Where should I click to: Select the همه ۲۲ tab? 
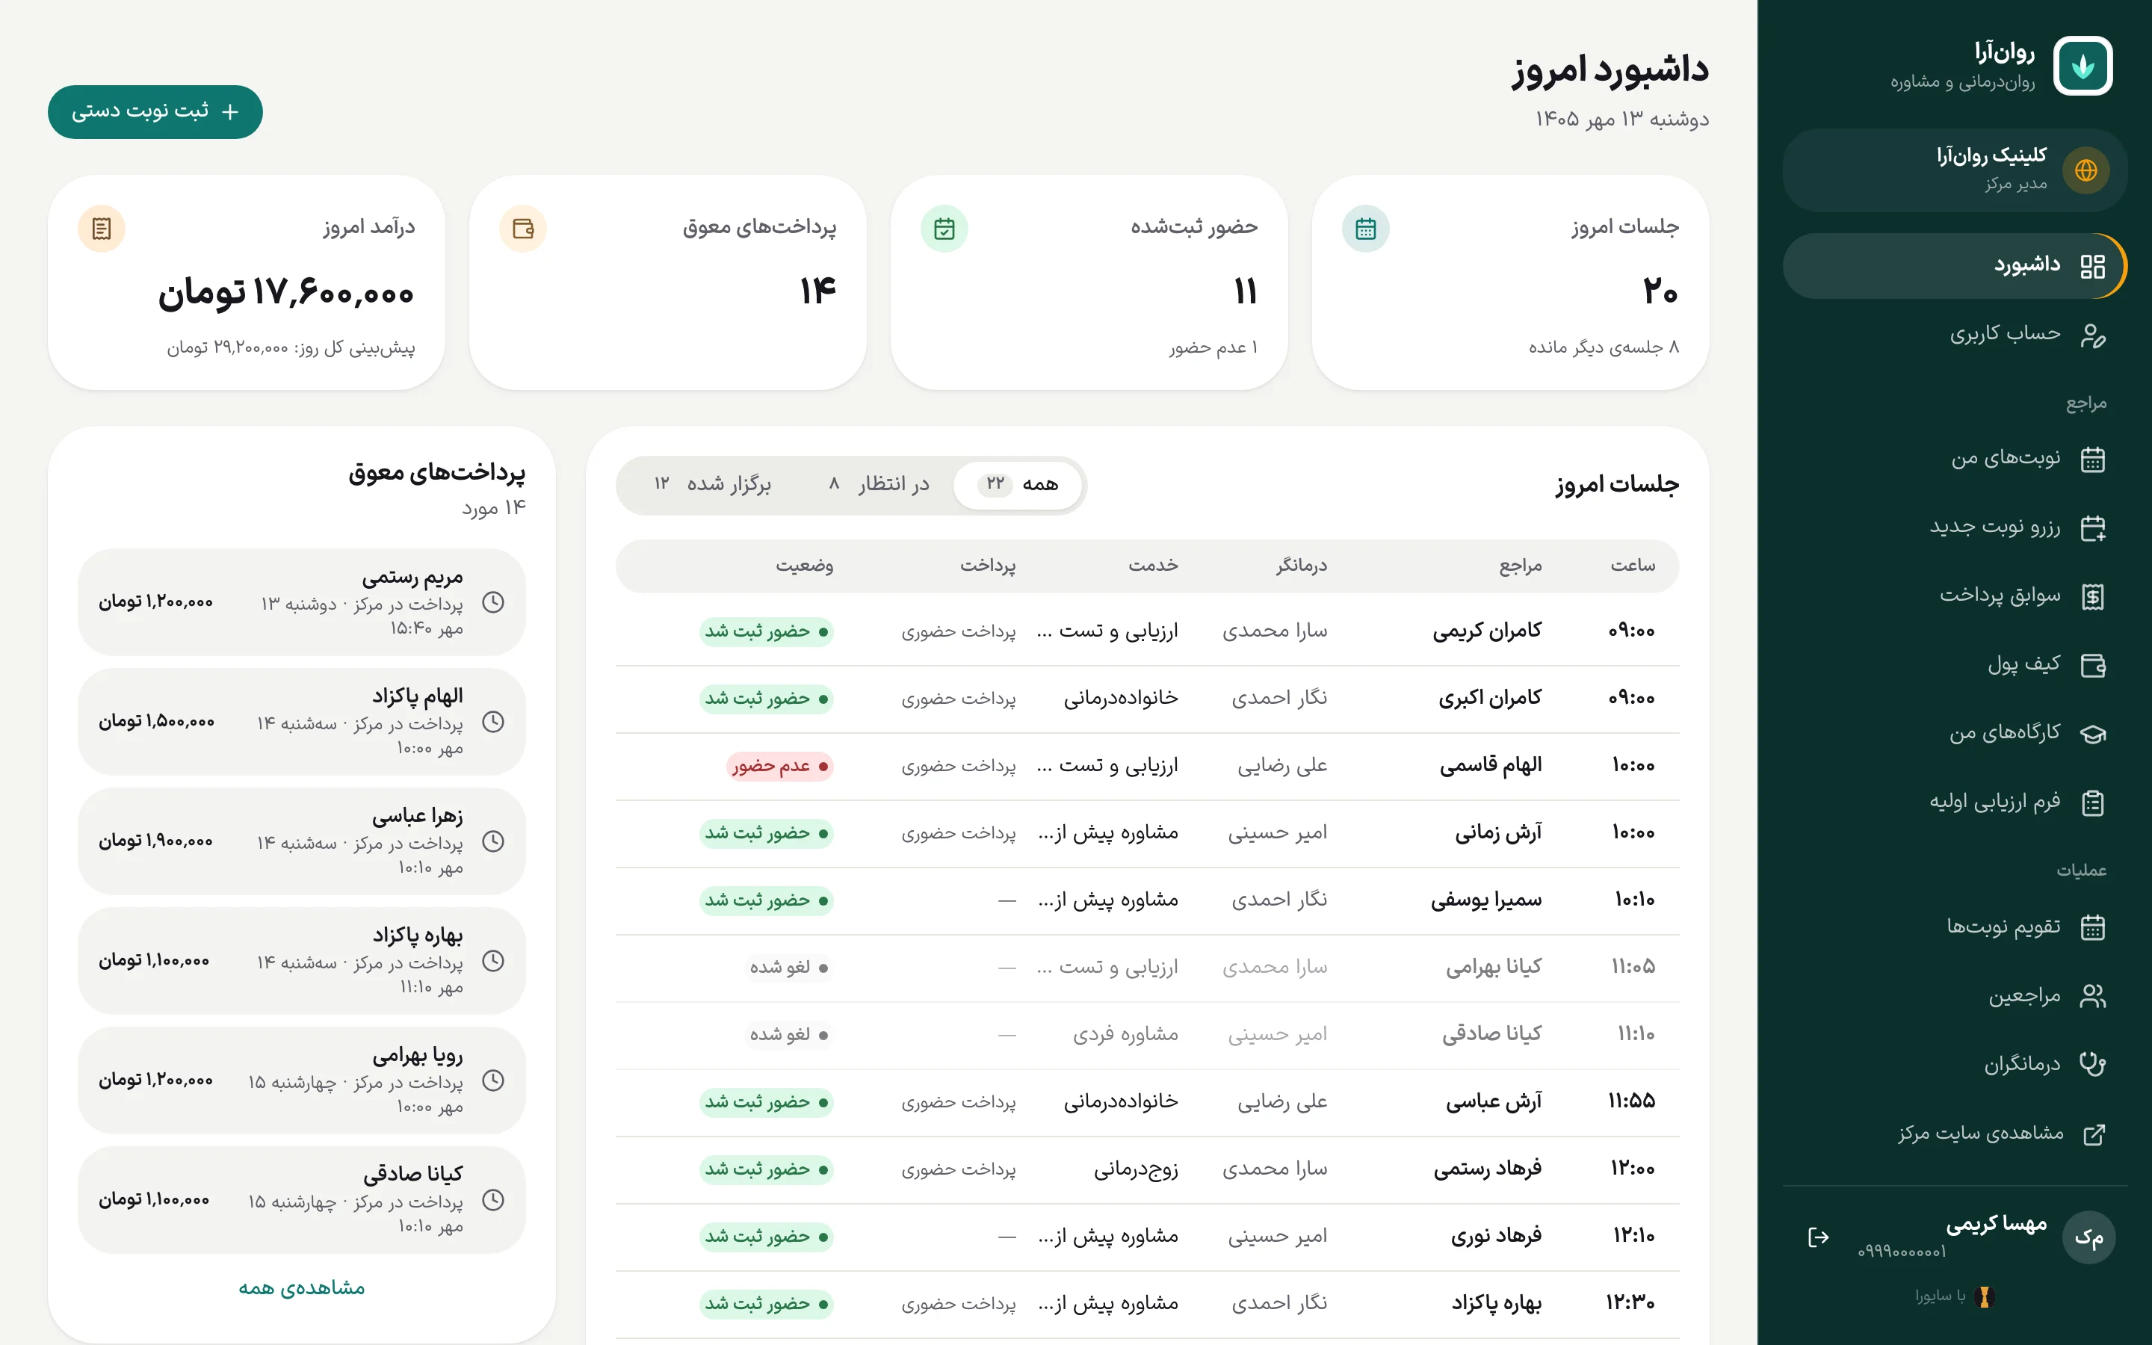coord(1017,484)
